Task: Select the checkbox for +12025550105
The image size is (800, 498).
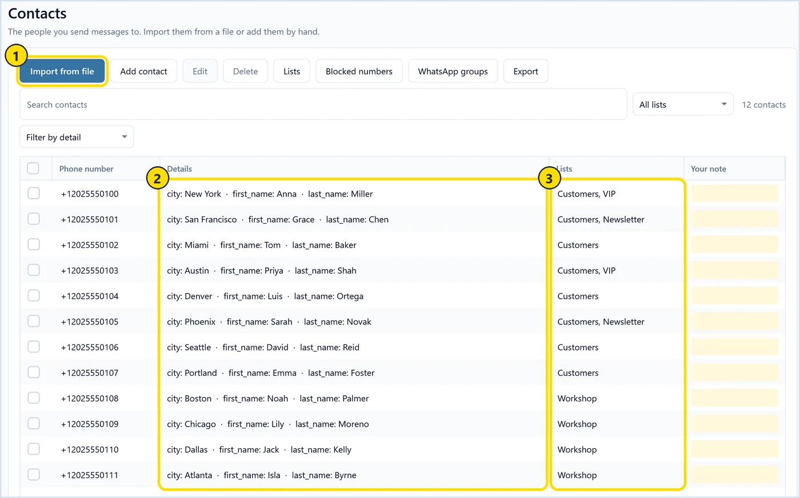Action: (x=34, y=322)
